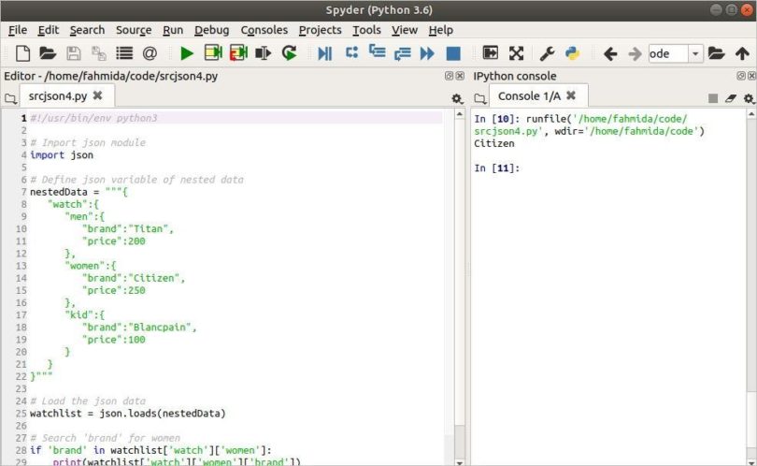Click the Citizen output in console
The height and width of the screenshot is (466, 757).
493,143
